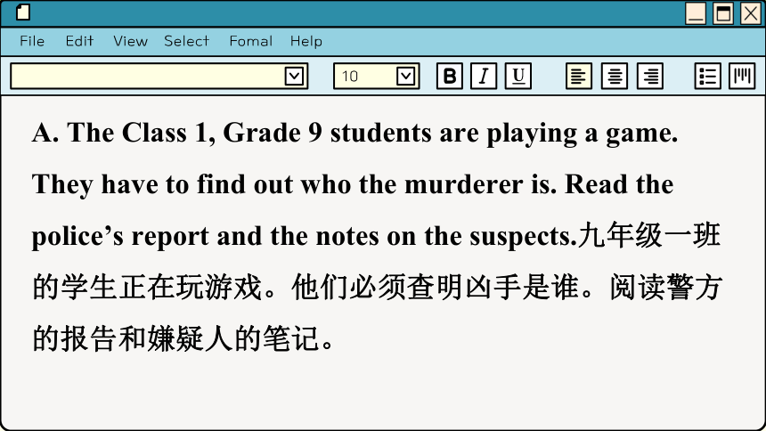766x431 pixels.
Task: Open the File menu
Action: click(32, 41)
